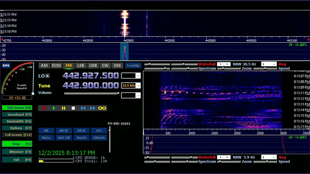
Task: Enable AFC frequency control
Action: (x=99, y=130)
